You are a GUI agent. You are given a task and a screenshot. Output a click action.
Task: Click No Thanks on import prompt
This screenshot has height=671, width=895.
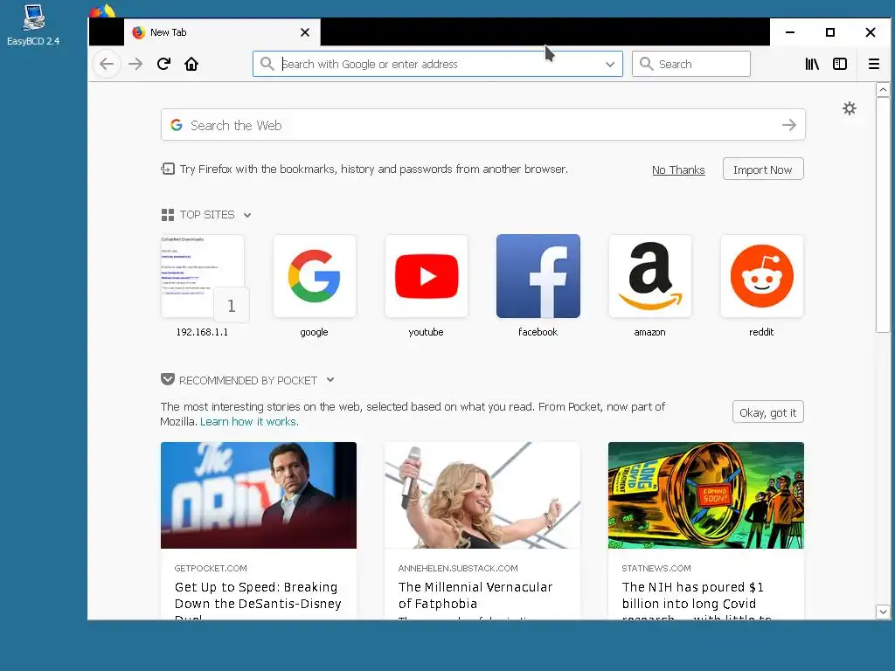[x=678, y=170]
